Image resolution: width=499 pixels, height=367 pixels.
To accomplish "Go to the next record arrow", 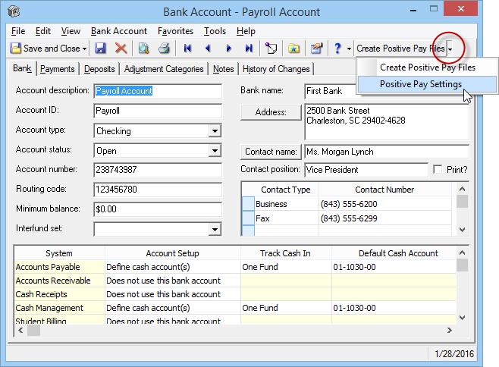I will click(228, 49).
